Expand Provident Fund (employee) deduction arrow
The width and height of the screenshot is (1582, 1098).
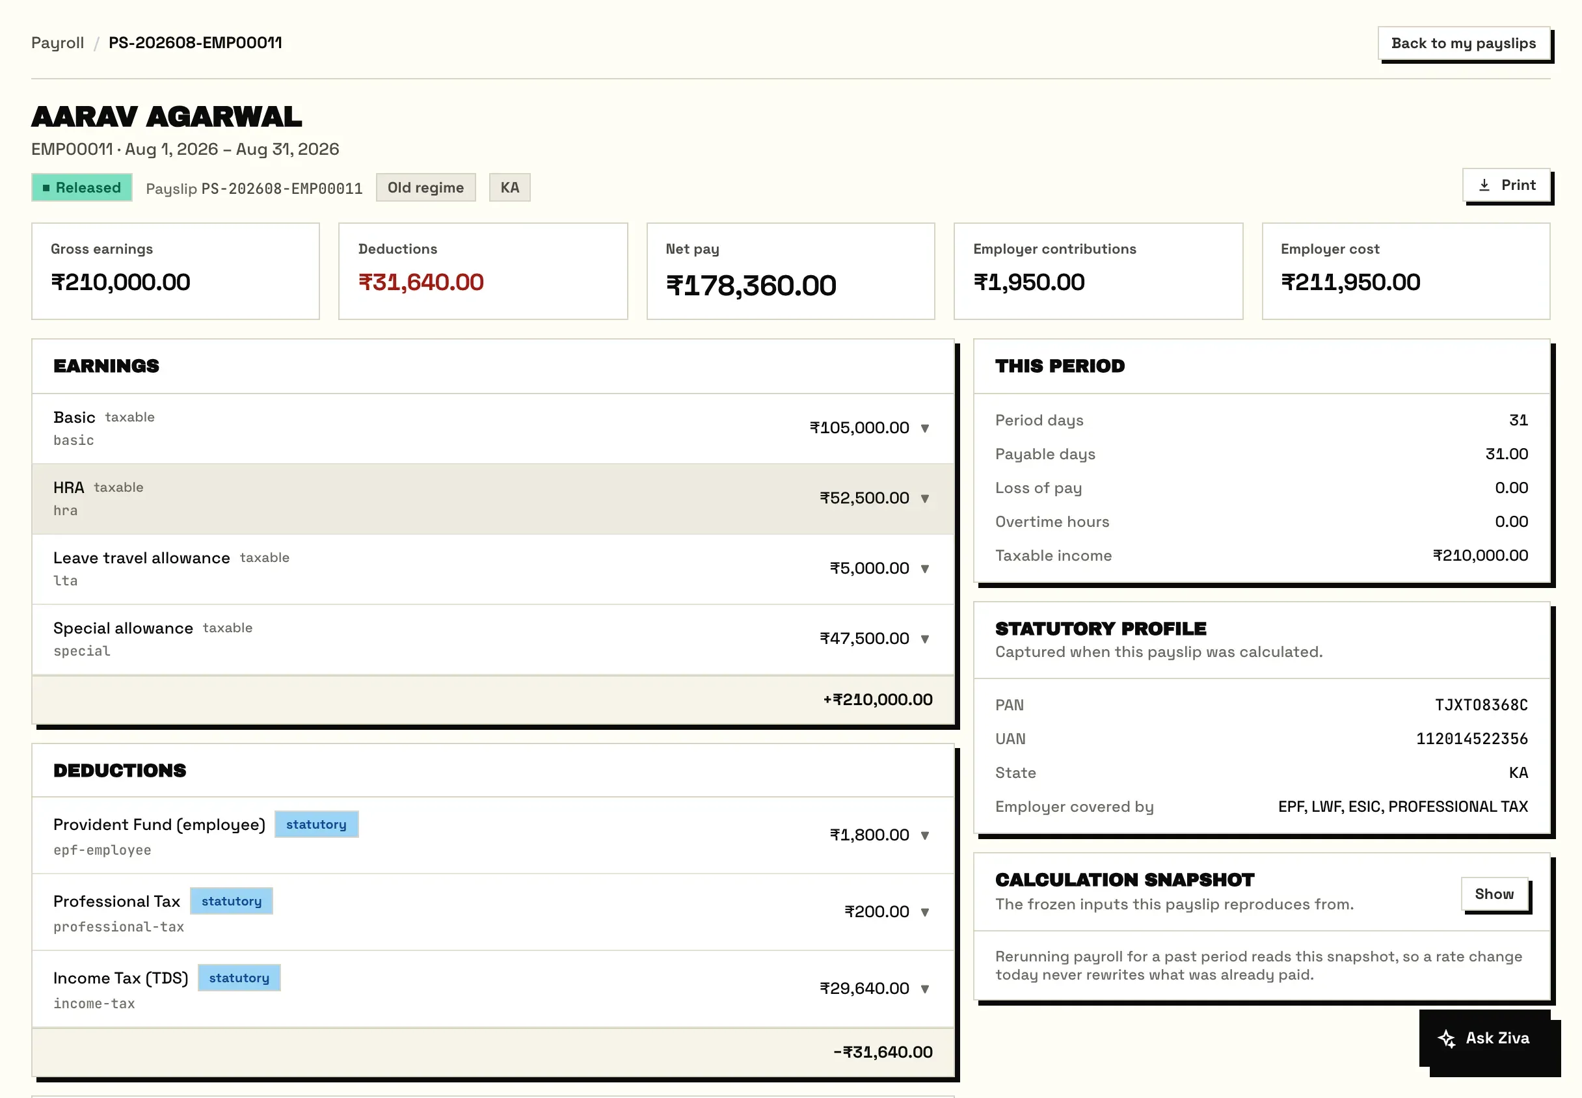pos(925,835)
